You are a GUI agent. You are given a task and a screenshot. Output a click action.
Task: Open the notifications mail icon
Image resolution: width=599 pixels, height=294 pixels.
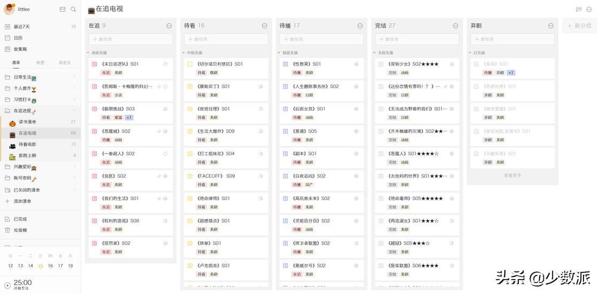pos(63,9)
